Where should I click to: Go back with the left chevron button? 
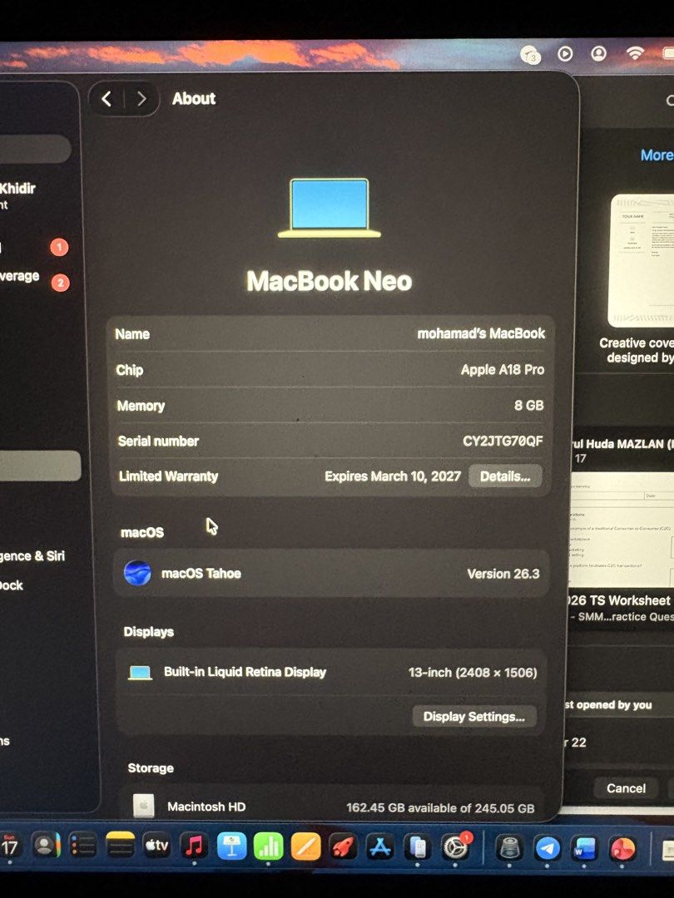(107, 99)
